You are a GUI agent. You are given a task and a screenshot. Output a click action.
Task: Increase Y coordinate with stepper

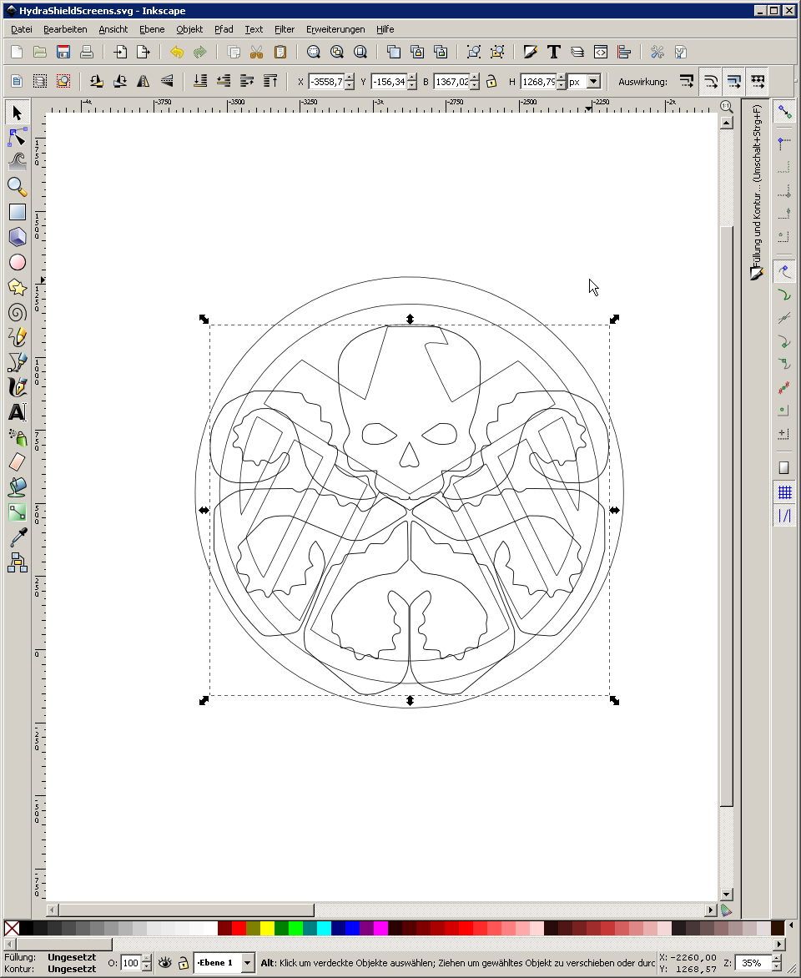tap(411, 78)
